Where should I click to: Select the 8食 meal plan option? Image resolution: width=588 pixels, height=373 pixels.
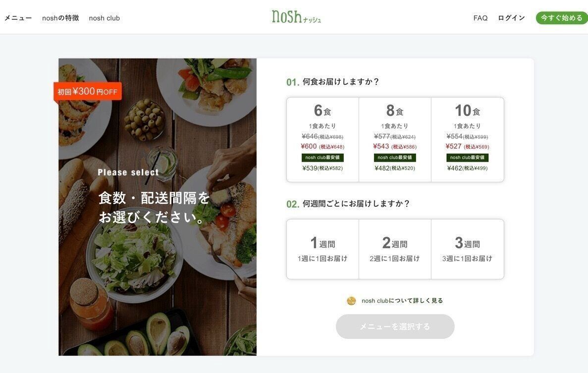tap(395, 140)
